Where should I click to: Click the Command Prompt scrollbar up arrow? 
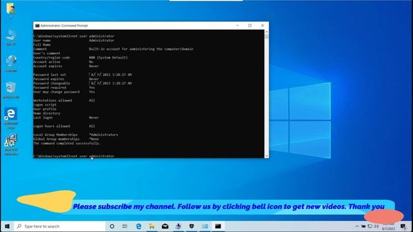pyautogui.click(x=267, y=32)
